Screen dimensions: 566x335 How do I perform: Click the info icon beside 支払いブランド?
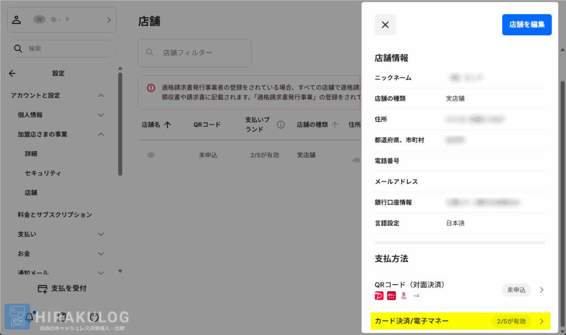pyautogui.click(x=281, y=125)
